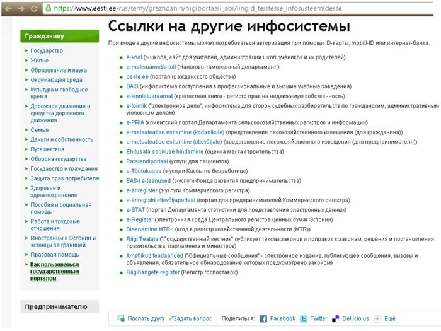441x331 pixels.
Task: Select Культура и свободное время in sidebar
Action: click(59, 93)
